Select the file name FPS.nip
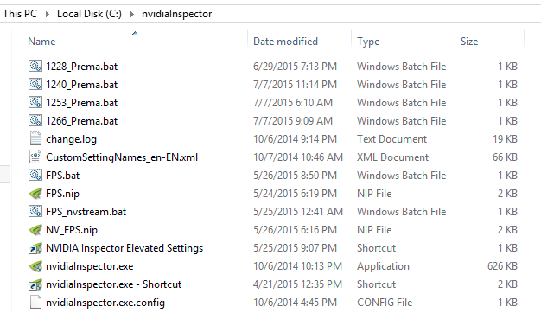 [x=62, y=194]
